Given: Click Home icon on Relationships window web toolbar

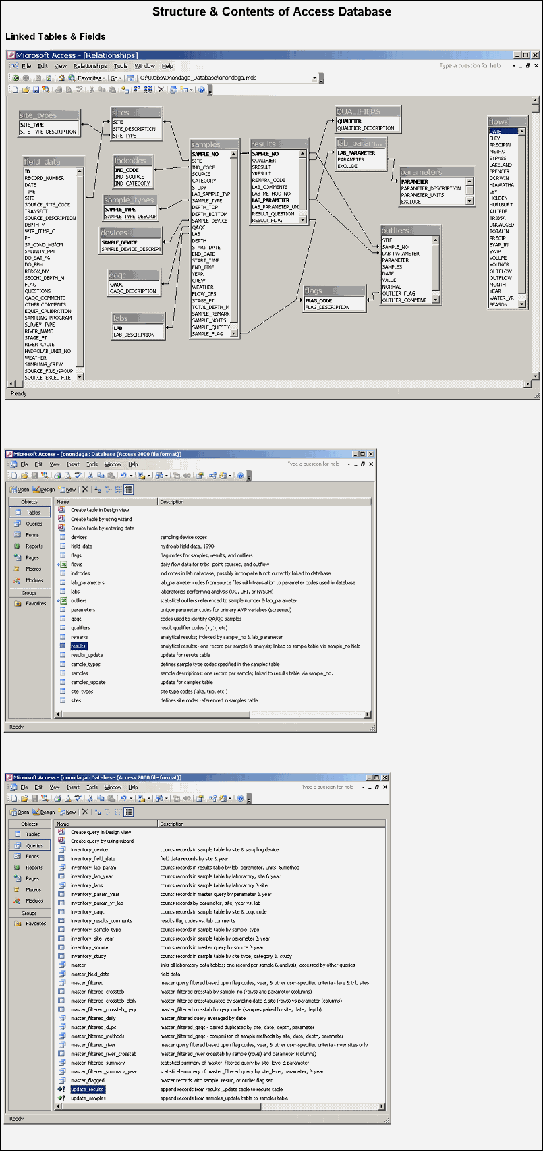Looking at the screenshot, I should 61,78.
